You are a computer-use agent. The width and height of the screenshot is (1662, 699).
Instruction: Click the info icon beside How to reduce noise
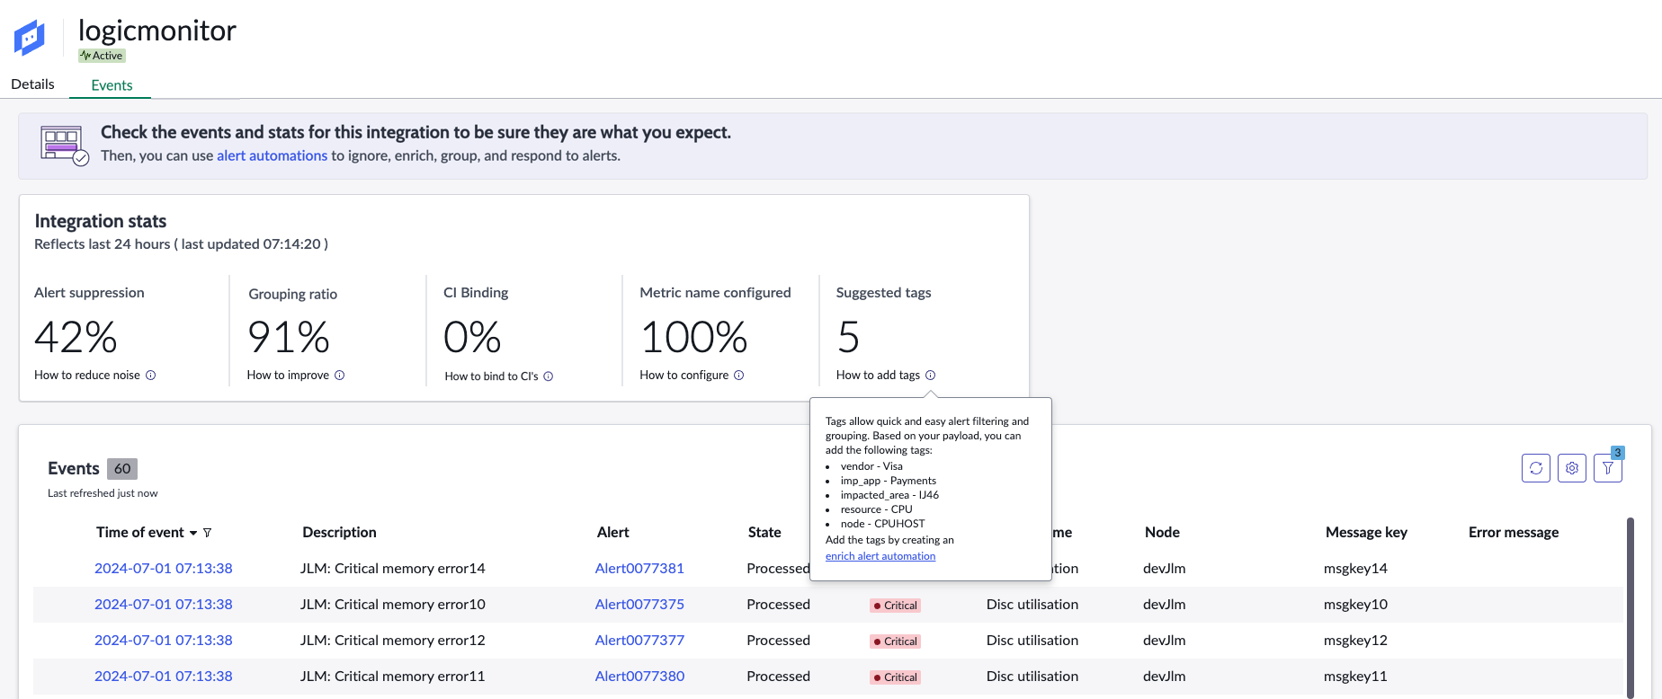pos(151,376)
